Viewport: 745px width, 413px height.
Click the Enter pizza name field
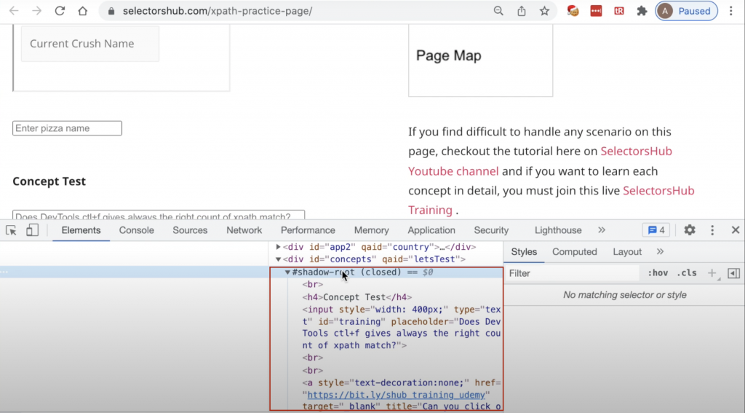click(67, 128)
